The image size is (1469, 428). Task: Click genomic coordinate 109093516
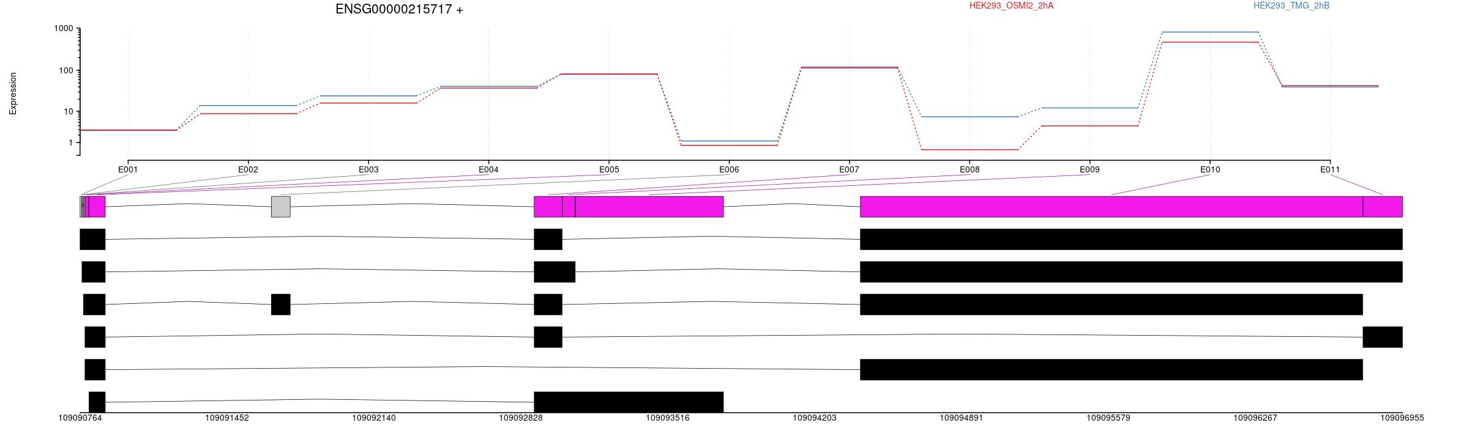click(x=668, y=418)
